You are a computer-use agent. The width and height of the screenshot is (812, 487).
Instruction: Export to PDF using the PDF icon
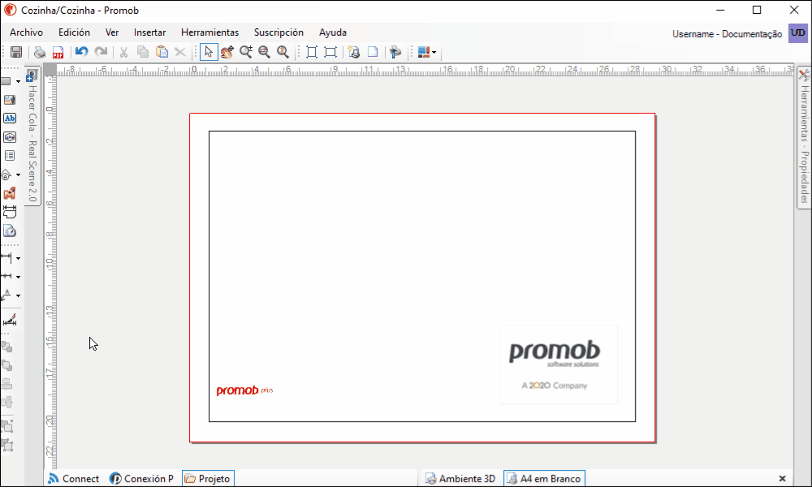coord(58,52)
